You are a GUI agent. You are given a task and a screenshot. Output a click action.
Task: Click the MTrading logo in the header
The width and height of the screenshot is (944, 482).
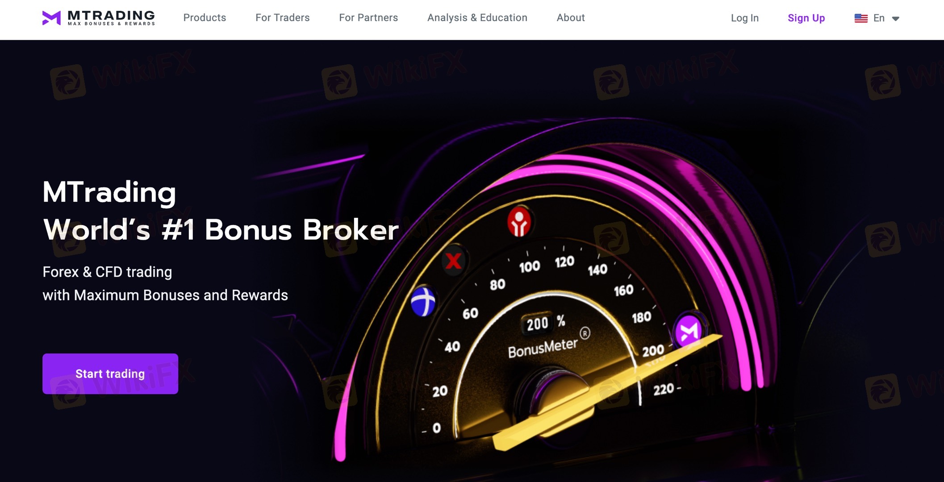click(x=99, y=18)
